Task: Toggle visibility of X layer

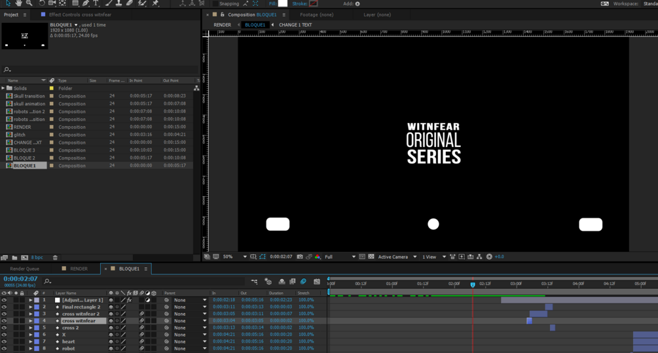Action: 4,335
